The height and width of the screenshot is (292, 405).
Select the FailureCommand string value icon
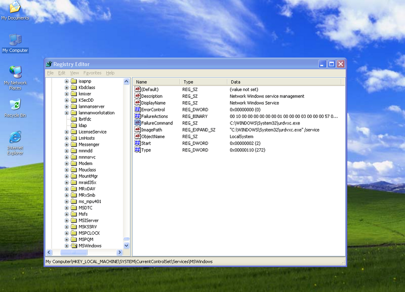click(x=137, y=123)
